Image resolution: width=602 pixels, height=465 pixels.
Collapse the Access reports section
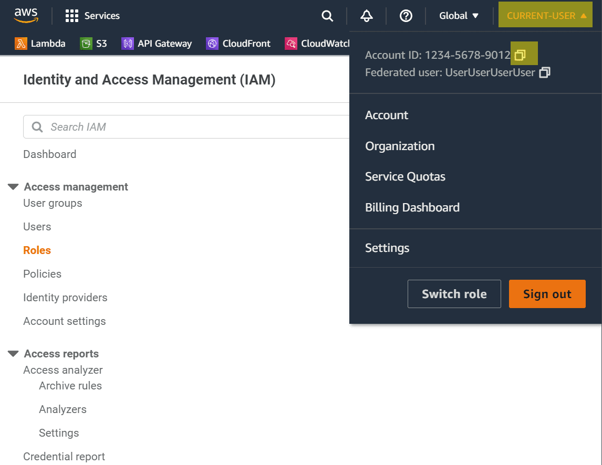13,354
